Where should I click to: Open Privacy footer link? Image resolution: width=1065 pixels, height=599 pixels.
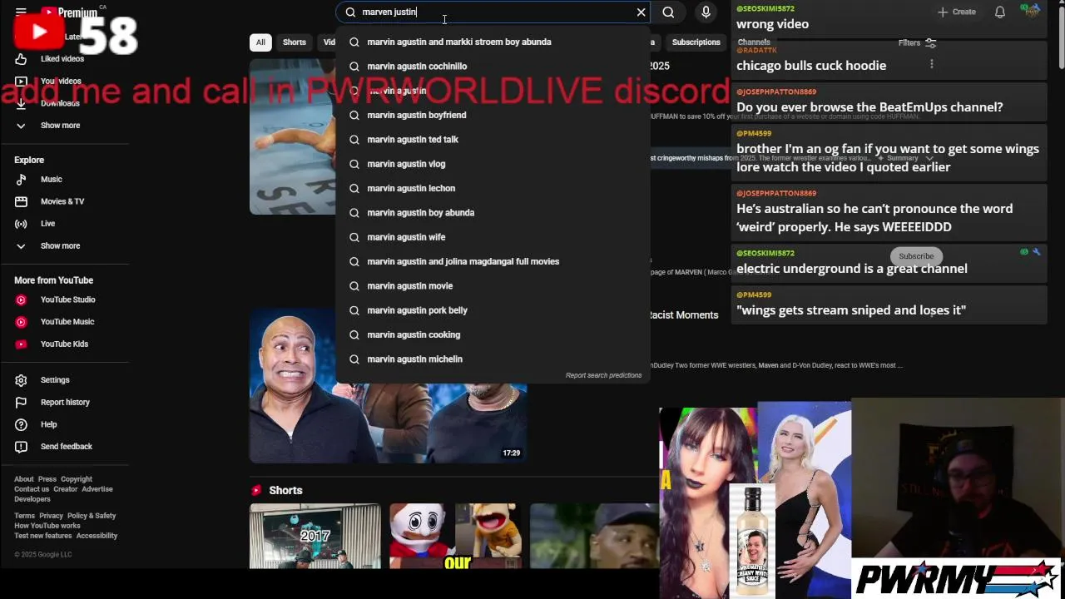(x=51, y=516)
